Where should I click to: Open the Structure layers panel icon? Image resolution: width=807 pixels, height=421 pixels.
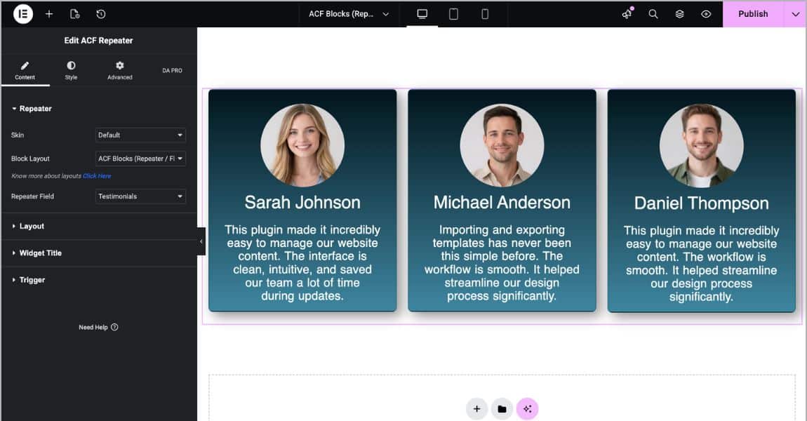[679, 14]
